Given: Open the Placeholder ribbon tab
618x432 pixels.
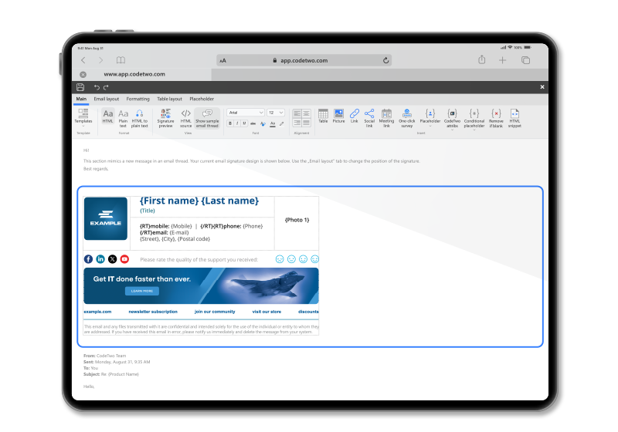Looking at the screenshot, I should (202, 99).
